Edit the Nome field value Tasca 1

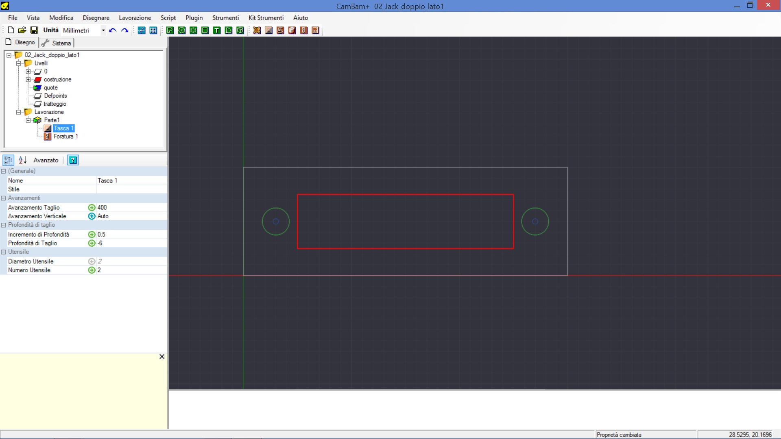point(131,180)
